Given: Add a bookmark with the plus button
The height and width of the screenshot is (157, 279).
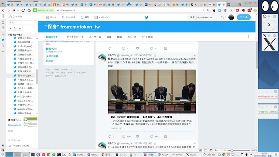Looking at the screenshot, I should coord(10,28).
